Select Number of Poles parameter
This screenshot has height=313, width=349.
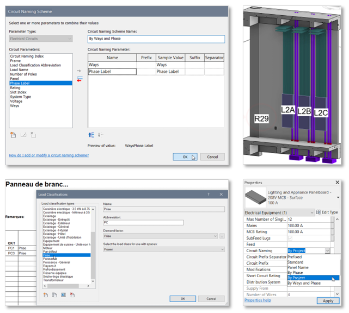23,74
